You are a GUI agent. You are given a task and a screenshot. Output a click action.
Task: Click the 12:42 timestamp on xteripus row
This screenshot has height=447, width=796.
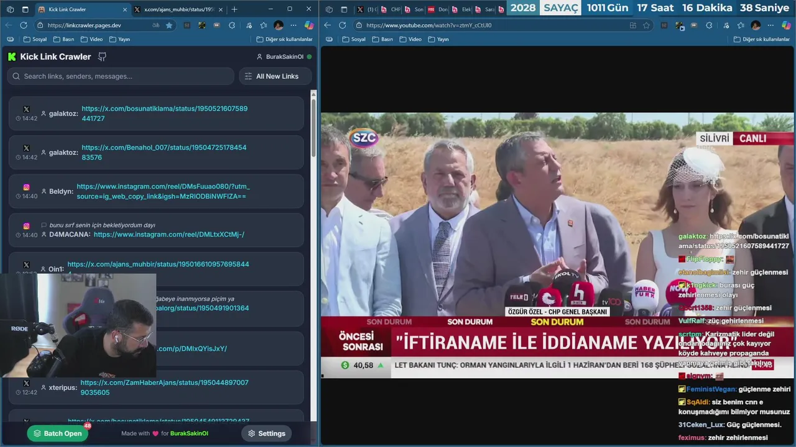27,392
